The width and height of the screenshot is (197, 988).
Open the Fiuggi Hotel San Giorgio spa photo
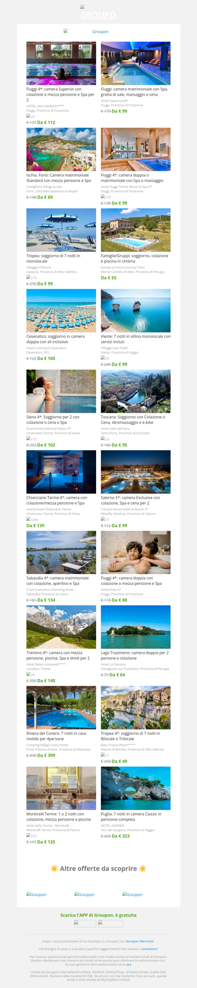[61, 63]
